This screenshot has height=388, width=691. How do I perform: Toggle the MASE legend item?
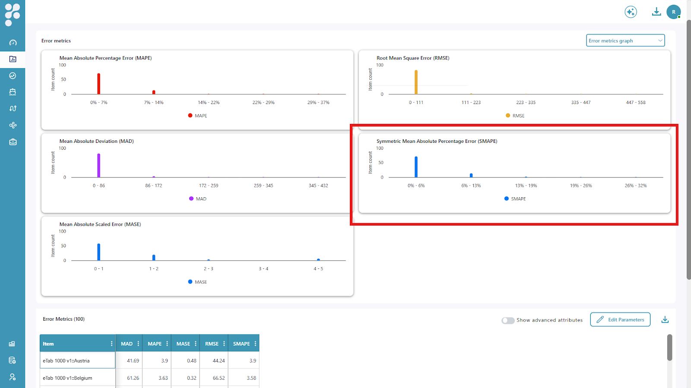point(197,282)
